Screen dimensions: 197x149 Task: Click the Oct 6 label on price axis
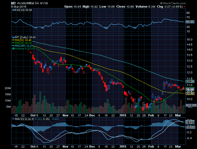34,115
